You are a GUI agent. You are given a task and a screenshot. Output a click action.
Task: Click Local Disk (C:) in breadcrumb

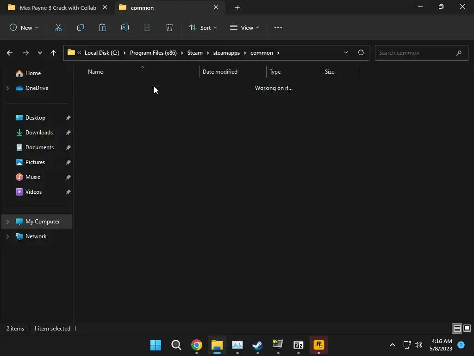click(x=102, y=53)
